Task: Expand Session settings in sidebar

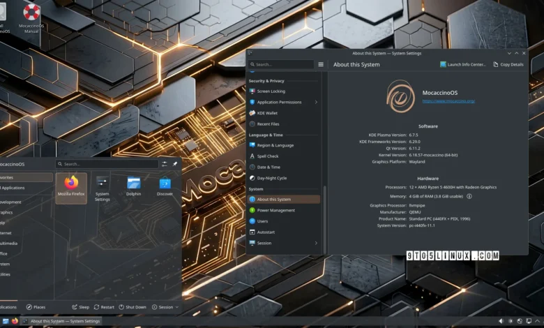Action: click(316, 243)
